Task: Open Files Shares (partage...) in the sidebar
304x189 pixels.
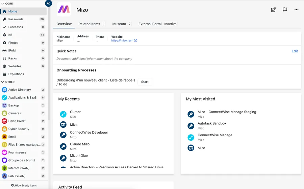Action: 23,145
